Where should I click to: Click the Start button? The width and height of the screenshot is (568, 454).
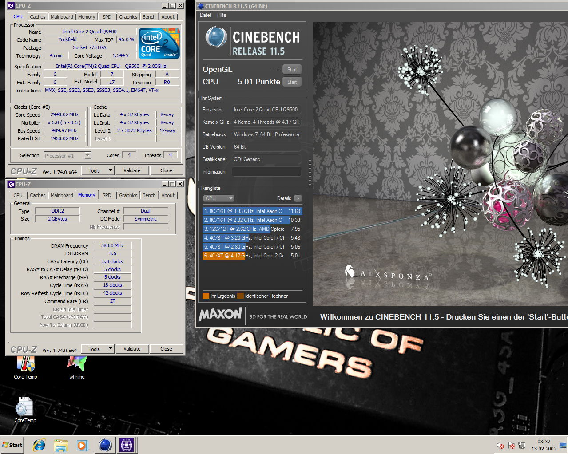[x=12, y=445]
